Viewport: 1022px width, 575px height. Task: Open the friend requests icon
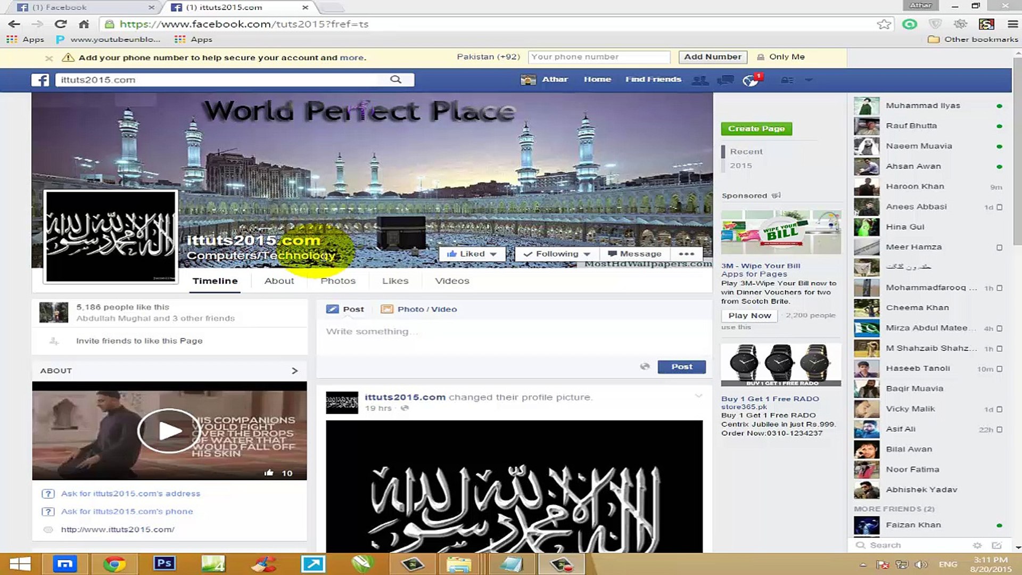(x=700, y=79)
